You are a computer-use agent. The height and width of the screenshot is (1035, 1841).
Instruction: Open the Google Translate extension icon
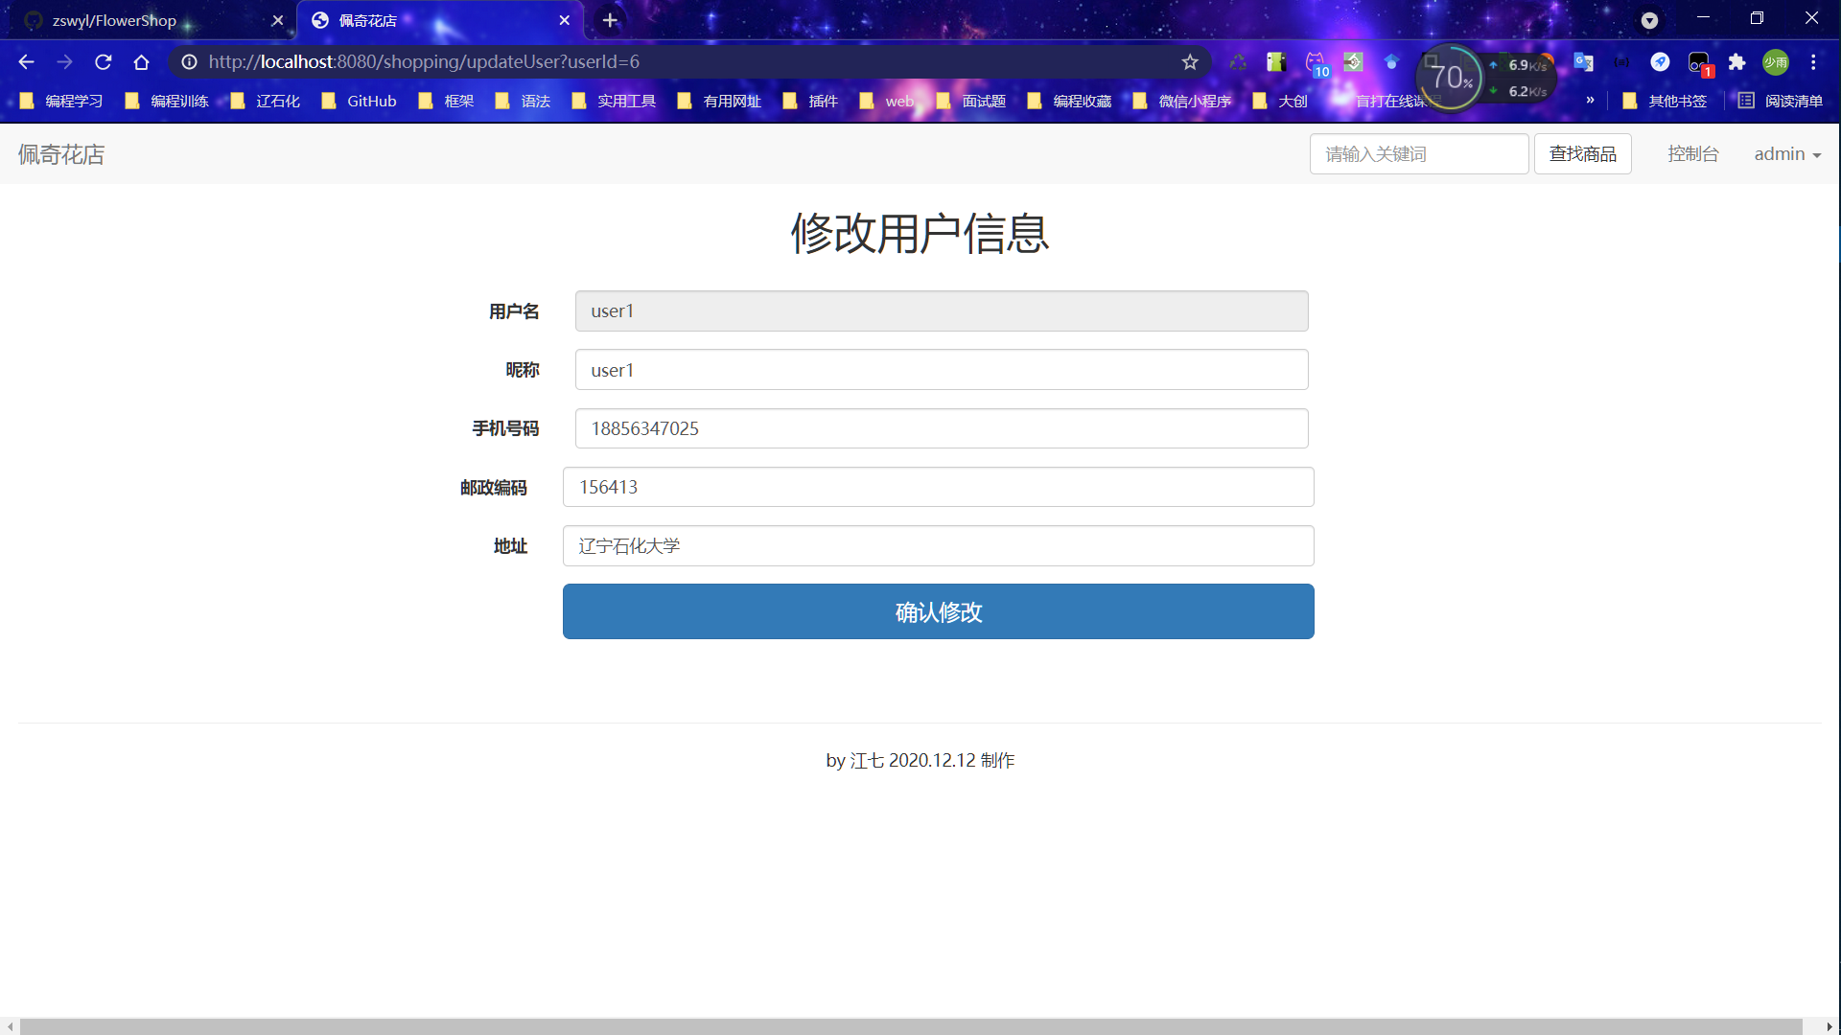click(1583, 62)
